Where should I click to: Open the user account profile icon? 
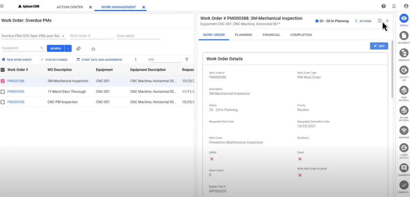click(x=406, y=6)
